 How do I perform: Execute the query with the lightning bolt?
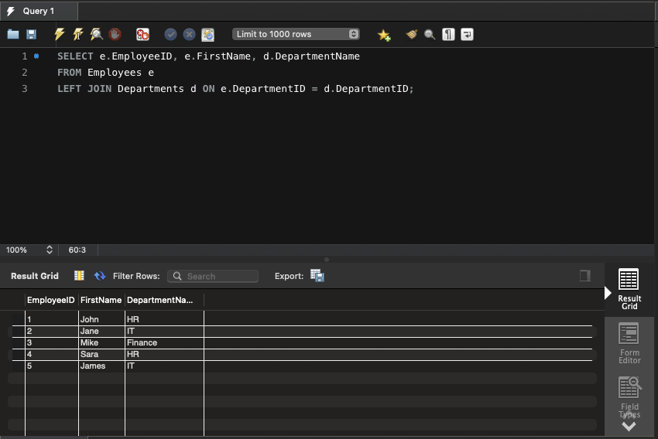[x=60, y=35]
